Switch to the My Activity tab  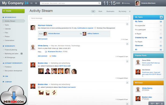pyautogui.click(x=122, y=12)
